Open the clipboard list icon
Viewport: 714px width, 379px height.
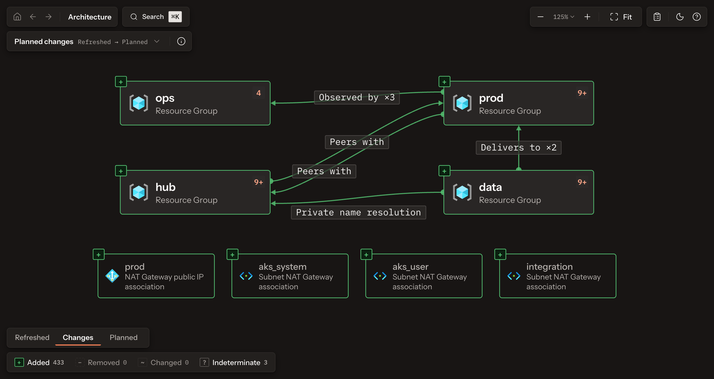(657, 17)
